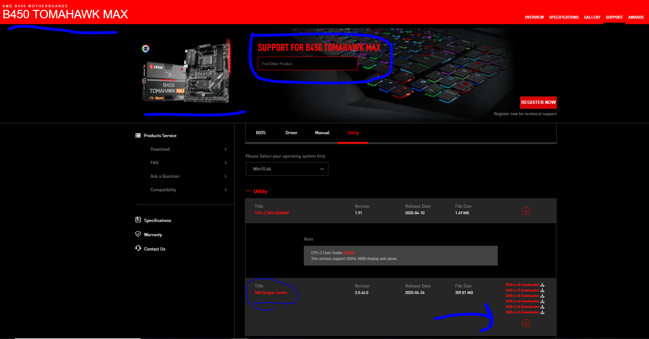The image size is (649, 339).
Task: Click the release date 2020-04-24
Action: [415, 293]
